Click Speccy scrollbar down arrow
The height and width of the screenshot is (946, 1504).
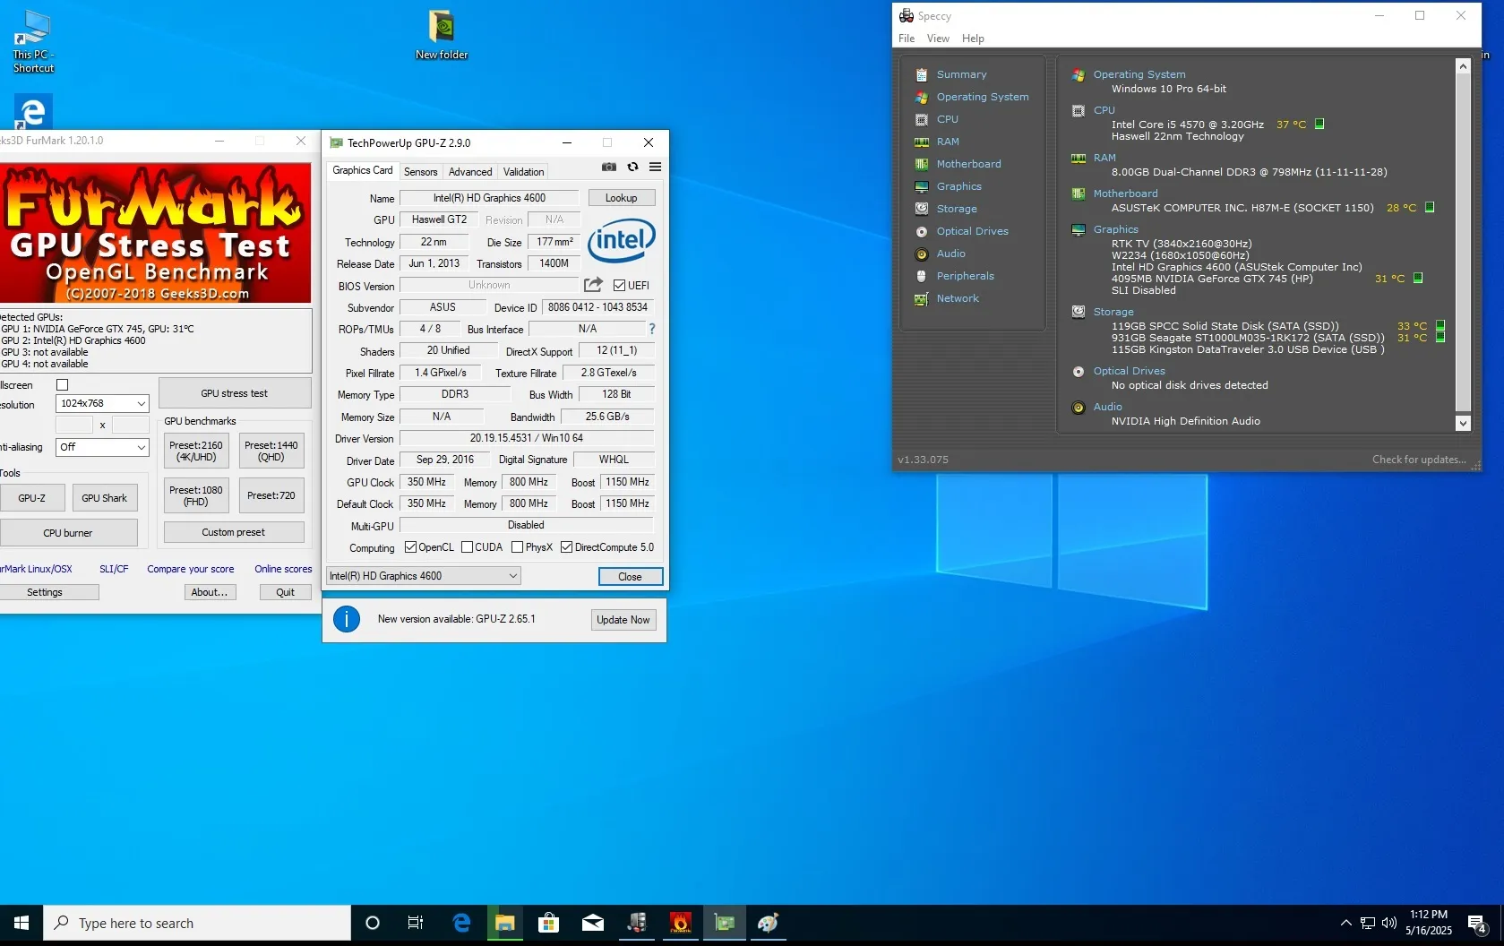tap(1463, 423)
